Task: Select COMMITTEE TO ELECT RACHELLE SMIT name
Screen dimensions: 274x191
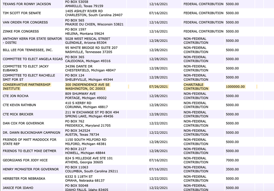Action: tap(29, 77)
